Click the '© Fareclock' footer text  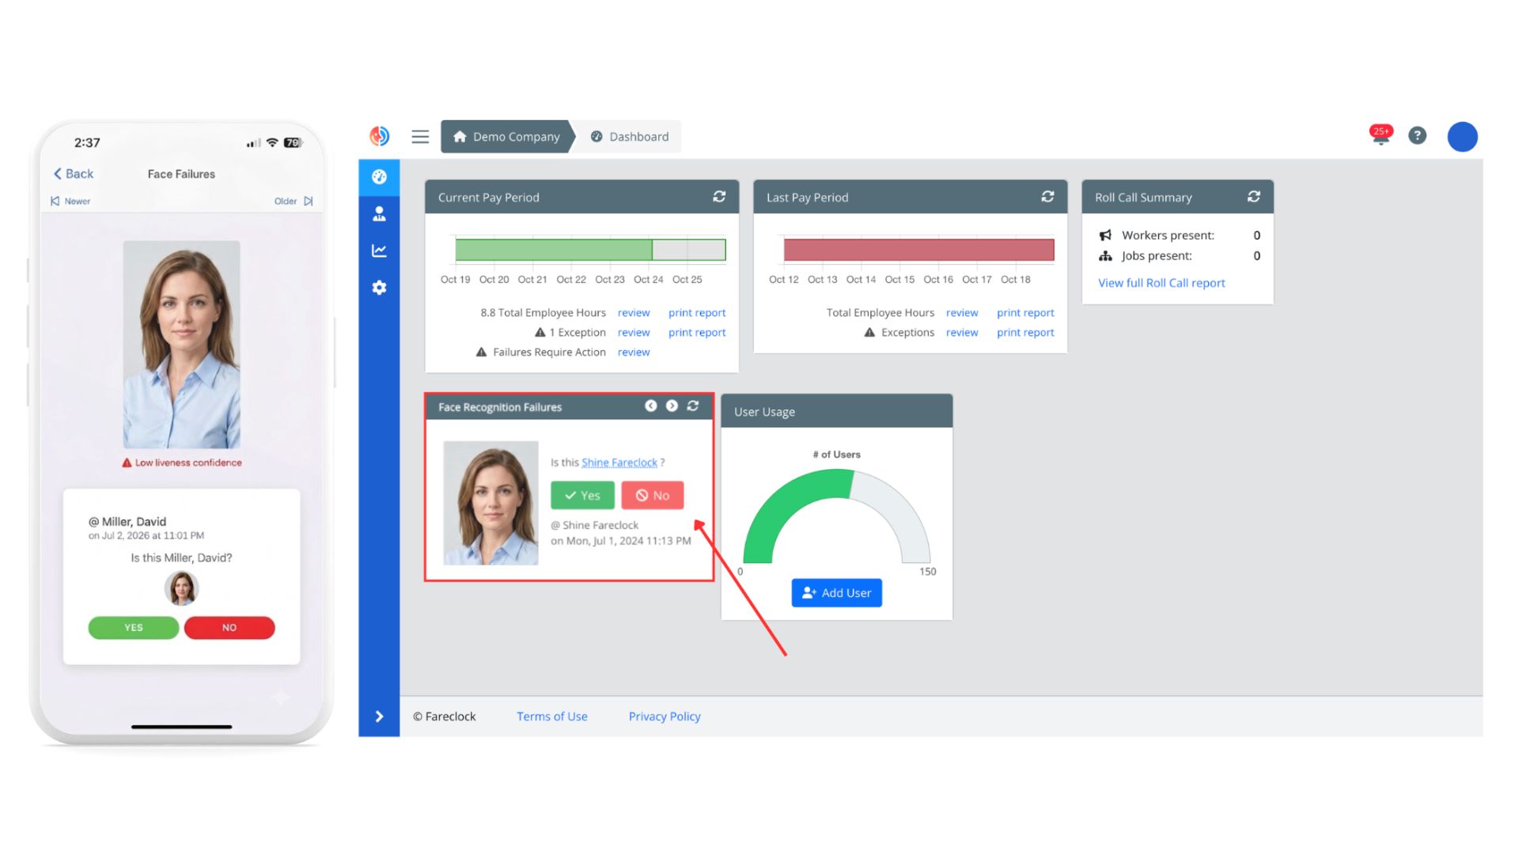(x=445, y=716)
